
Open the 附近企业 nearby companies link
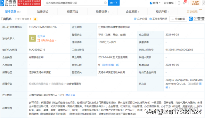pyautogui.click(x=70, y=95)
